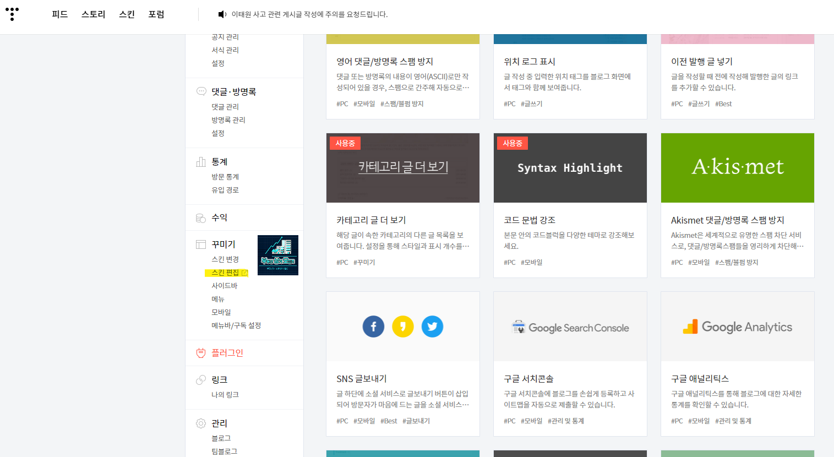This screenshot has height=457, width=834.
Task: Click #Best tag on 이전 발행 글 넣기
Action: point(723,104)
